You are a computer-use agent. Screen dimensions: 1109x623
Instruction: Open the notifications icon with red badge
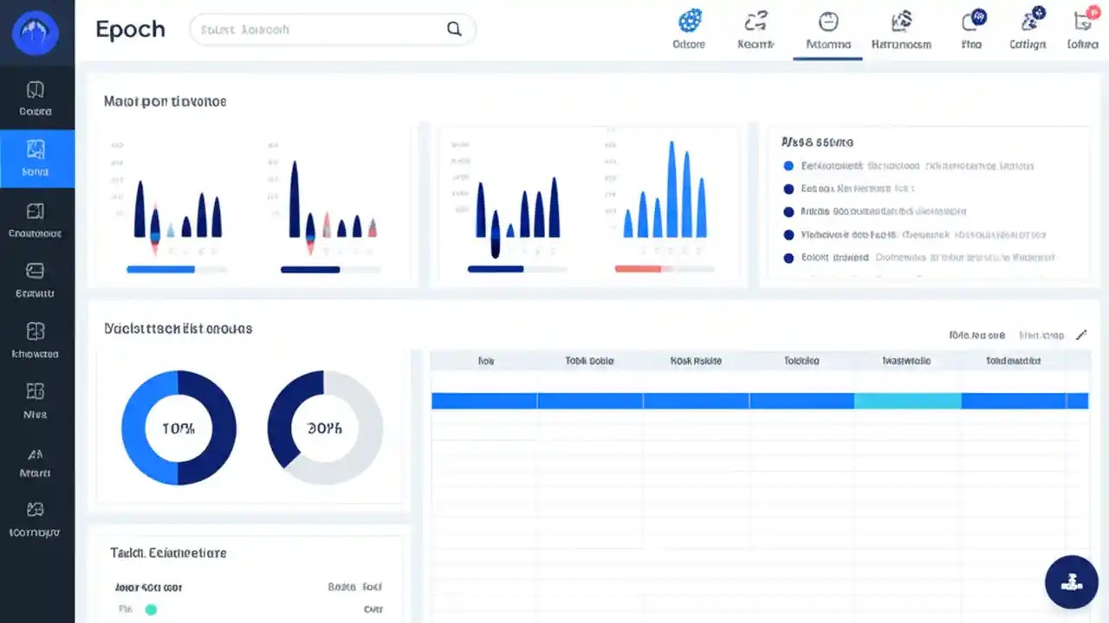coord(1082,22)
